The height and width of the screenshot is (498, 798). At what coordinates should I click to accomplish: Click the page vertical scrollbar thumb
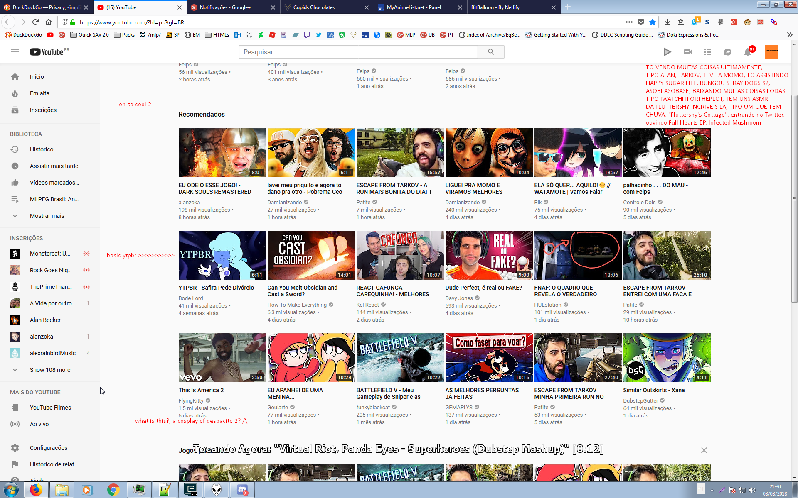click(794, 199)
